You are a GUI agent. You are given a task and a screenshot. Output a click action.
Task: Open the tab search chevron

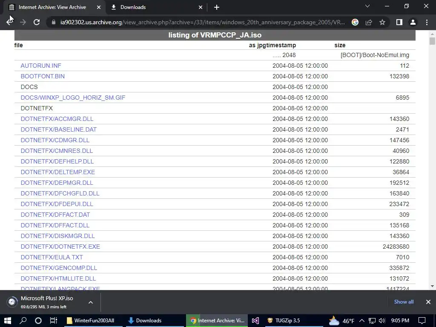pyautogui.click(x=367, y=6)
